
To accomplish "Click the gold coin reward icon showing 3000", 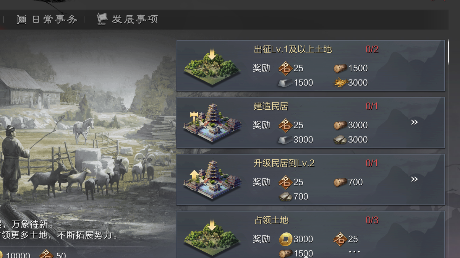I will (x=285, y=239).
